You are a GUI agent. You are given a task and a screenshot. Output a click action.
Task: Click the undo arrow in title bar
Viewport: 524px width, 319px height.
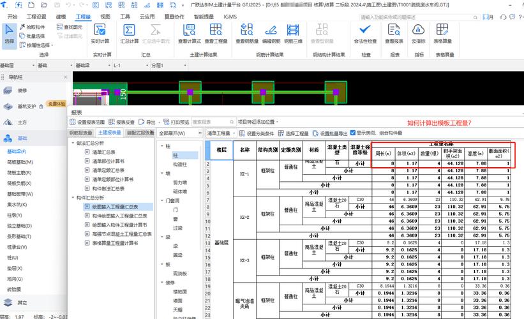(68, 4)
